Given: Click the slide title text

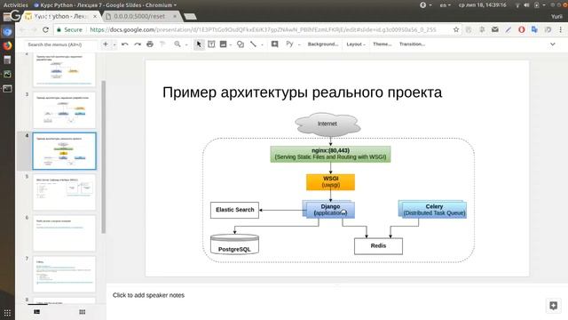Looking at the screenshot, I should pos(302,92).
